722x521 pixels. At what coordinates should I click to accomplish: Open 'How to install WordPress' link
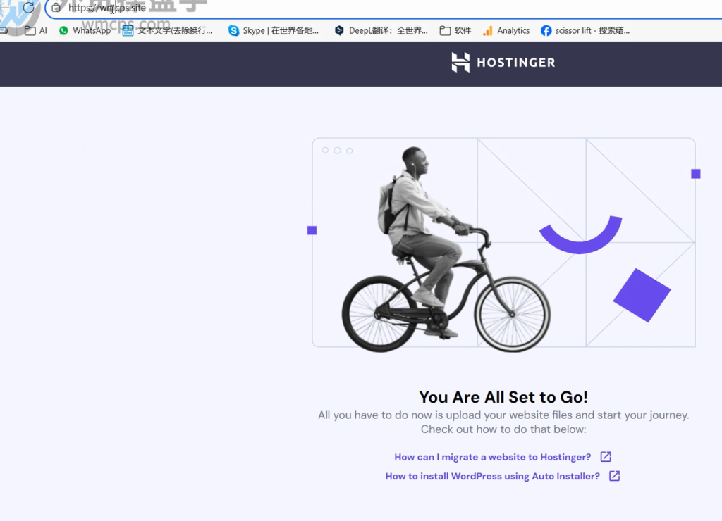pyautogui.click(x=492, y=476)
